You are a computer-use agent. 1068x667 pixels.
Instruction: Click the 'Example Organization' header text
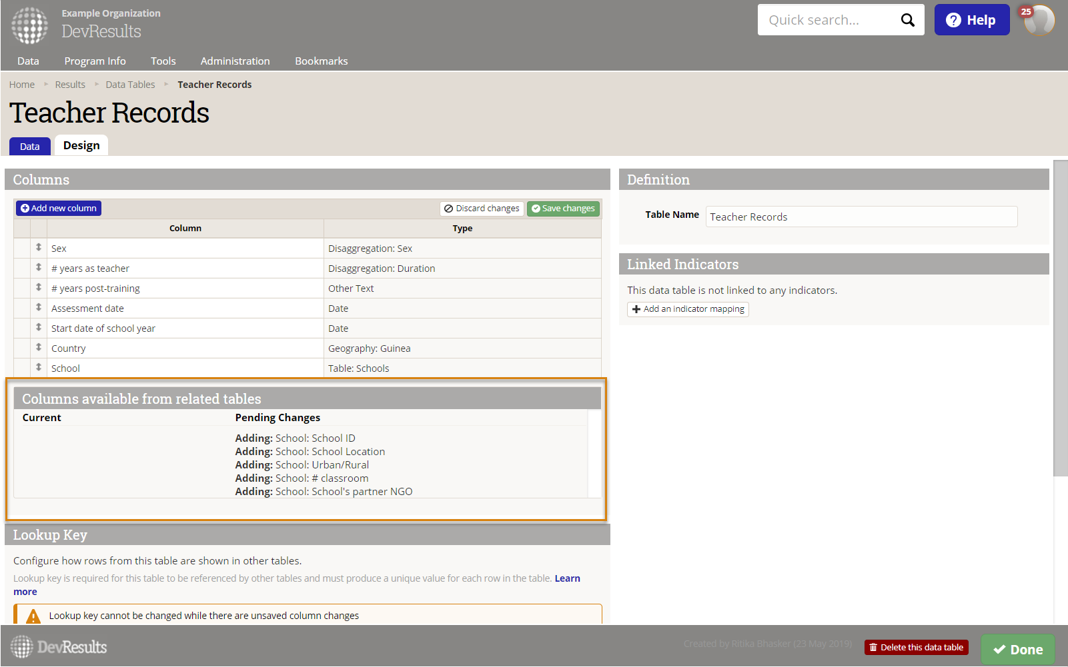pos(111,13)
